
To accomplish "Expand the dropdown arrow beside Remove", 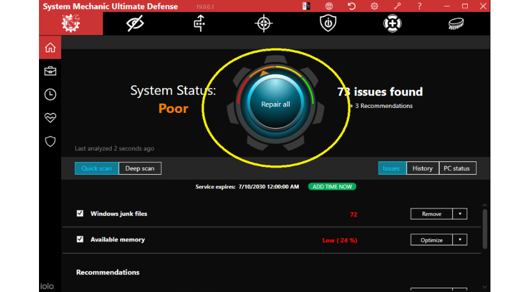I will click(x=460, y=214).
